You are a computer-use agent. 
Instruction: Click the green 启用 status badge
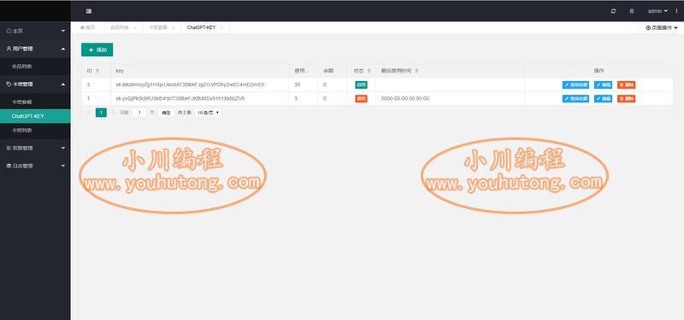(x=361, y=84)
